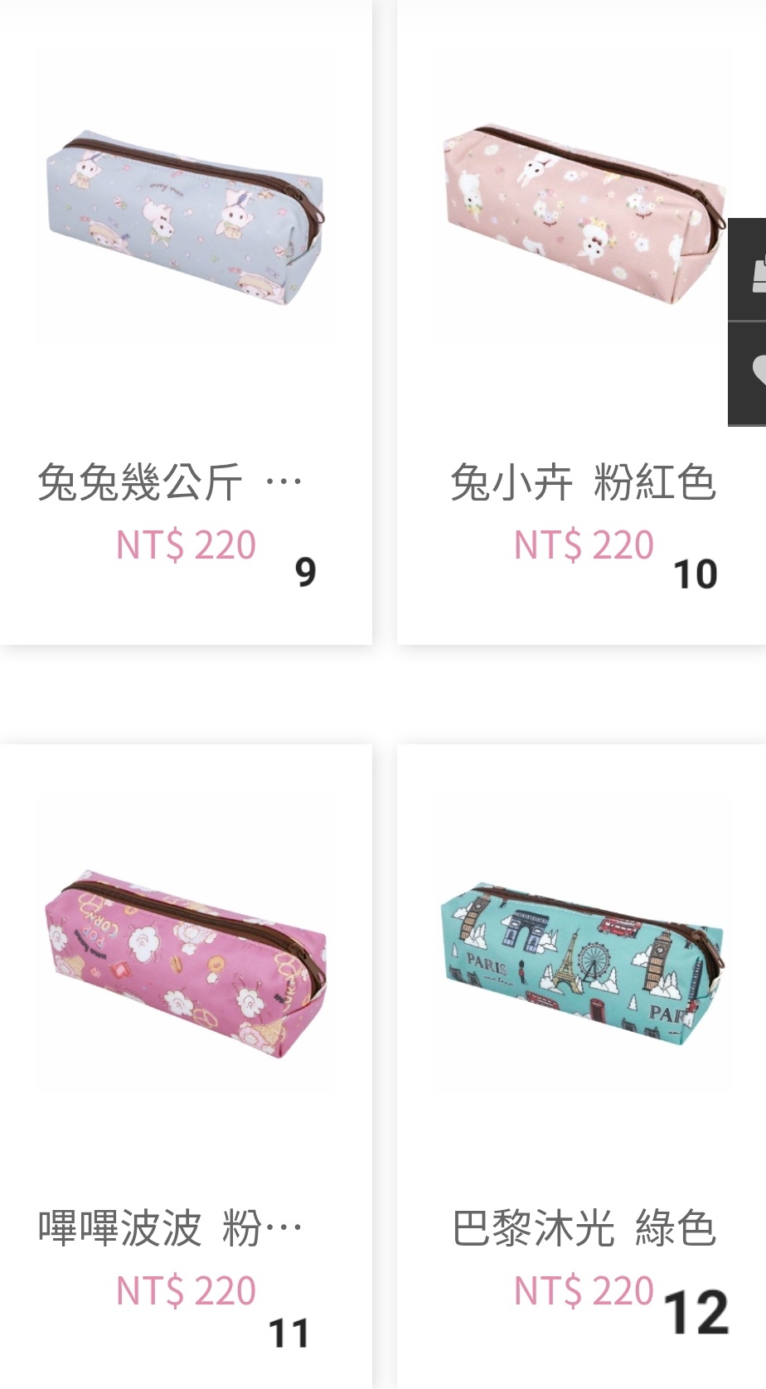Go to the 嗶嗶波波 粉 product title

coord(150,1228)
